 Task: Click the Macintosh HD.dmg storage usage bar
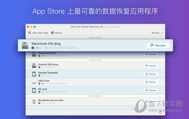pyautogui.click(x=39, y=48)
